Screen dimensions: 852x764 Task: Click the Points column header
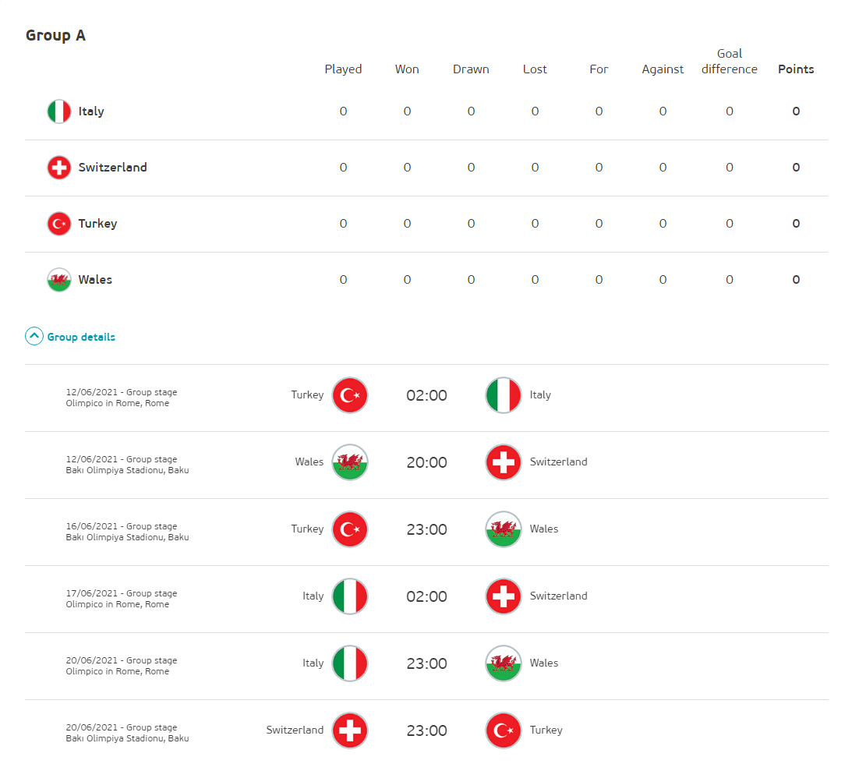(796, 69)
